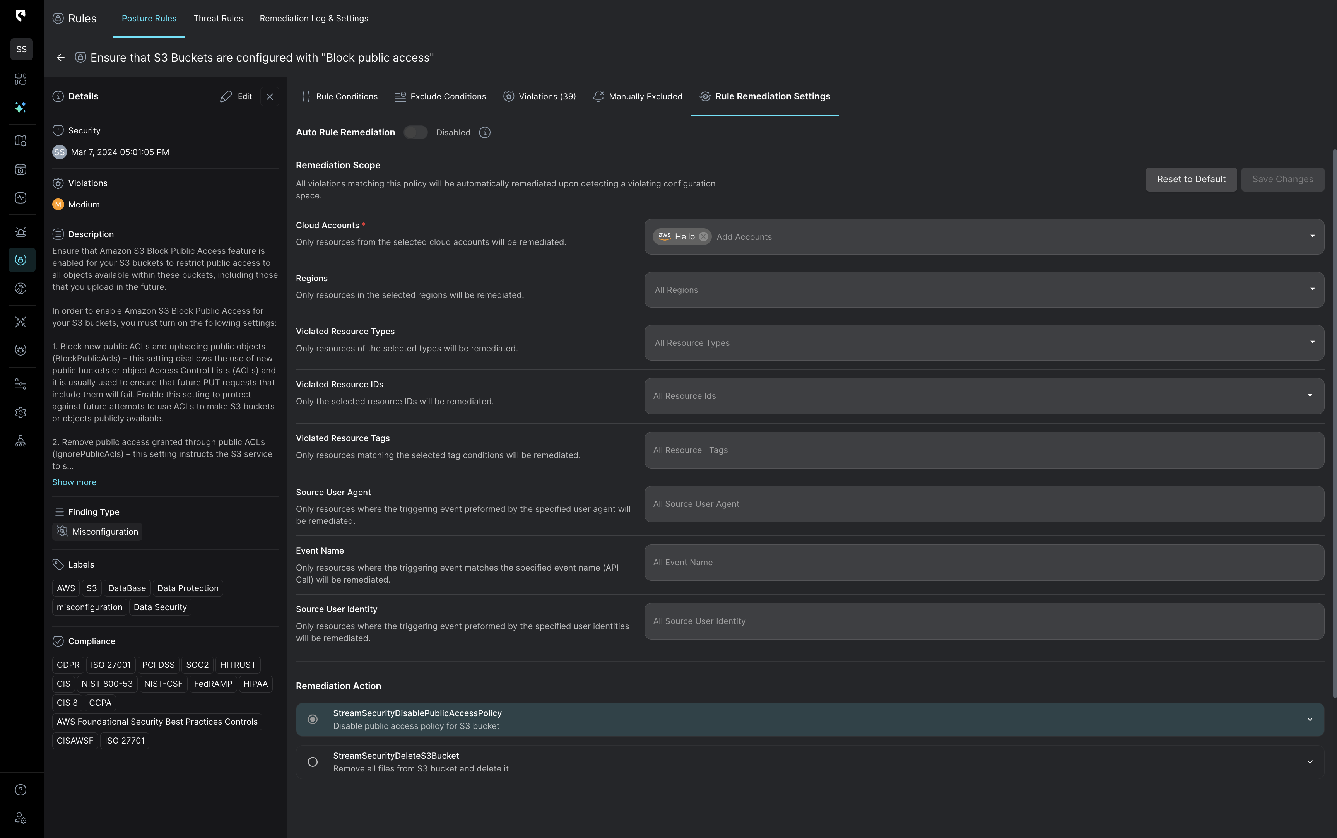
Task: Click the alarm bell icon in sidebar
Action: tap(21, 232)
